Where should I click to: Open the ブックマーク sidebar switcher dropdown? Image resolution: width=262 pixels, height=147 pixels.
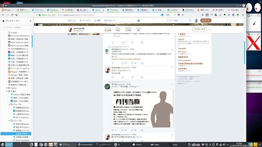[x=13, y=21]
